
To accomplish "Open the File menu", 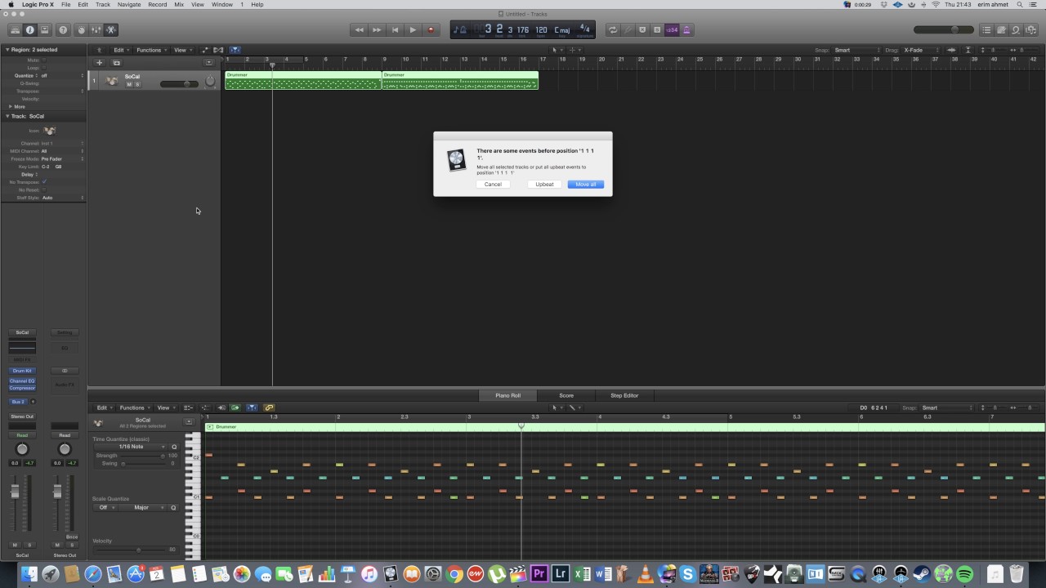I will click(65, 4).
